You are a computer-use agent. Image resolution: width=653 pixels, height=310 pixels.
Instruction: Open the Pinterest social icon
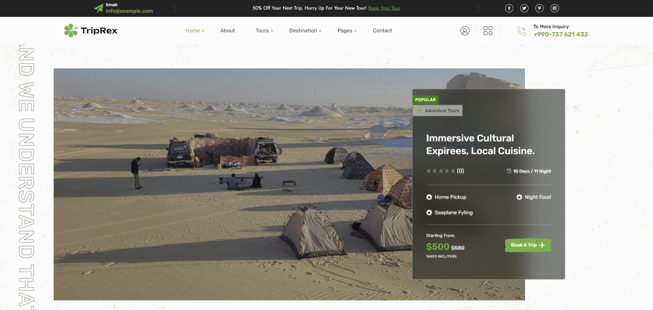point(539,8)
